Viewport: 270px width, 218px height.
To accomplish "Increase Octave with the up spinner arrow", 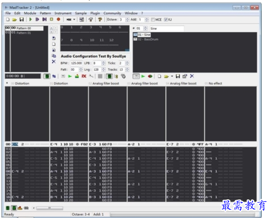I will coord(127,19).
